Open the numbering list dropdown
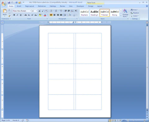This screenshot has height=122, width=149. point(58,11)
